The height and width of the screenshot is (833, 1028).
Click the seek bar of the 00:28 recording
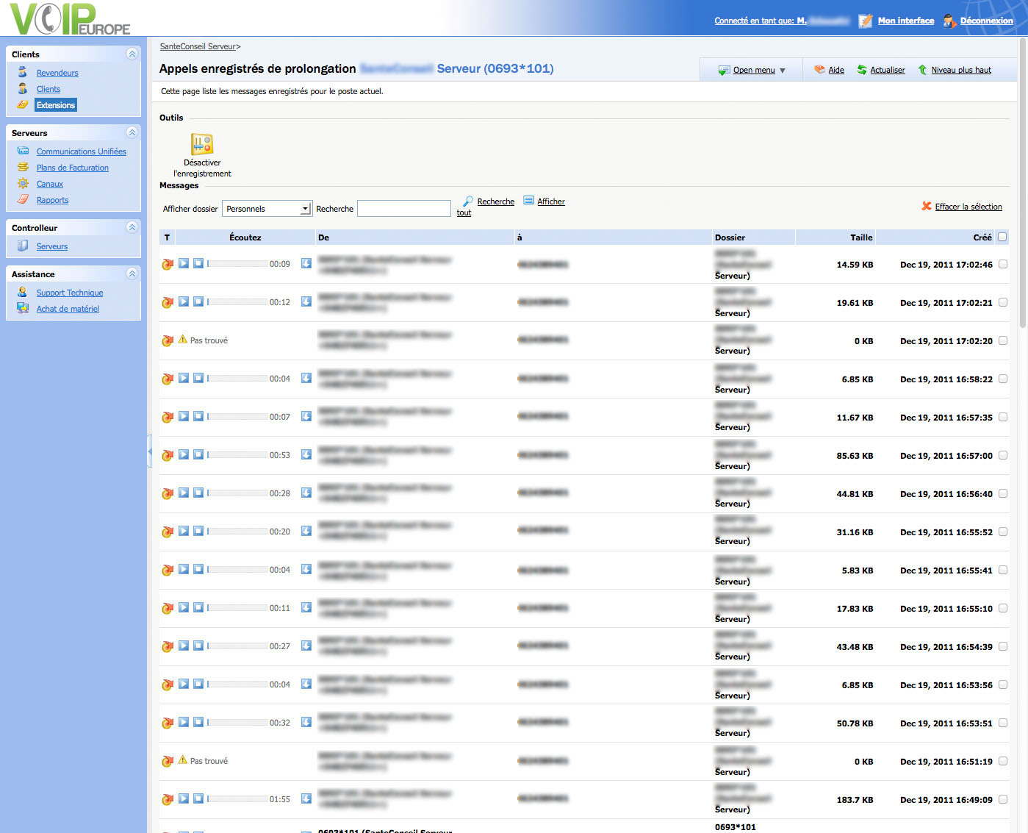point(237,493)
